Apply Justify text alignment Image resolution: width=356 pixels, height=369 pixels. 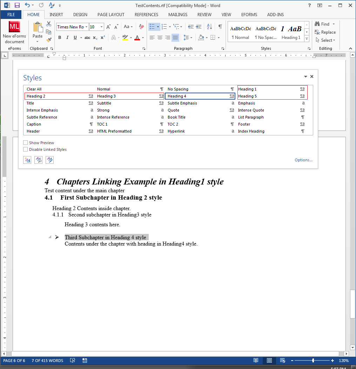click(175, 38)
